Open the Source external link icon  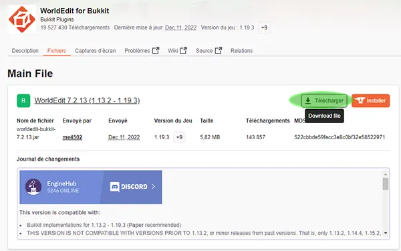[x=219, y=50]
